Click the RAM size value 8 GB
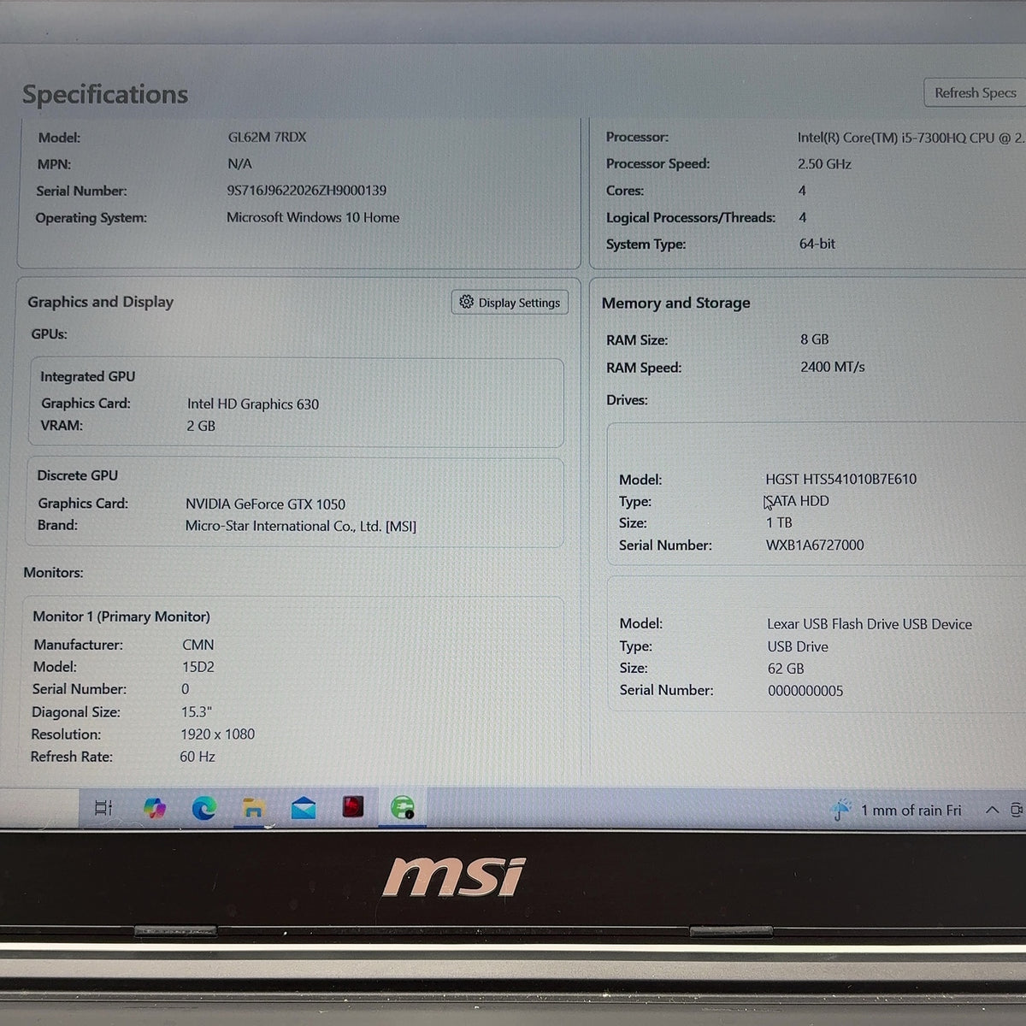1026x1026 pixels. pos(814,339)
